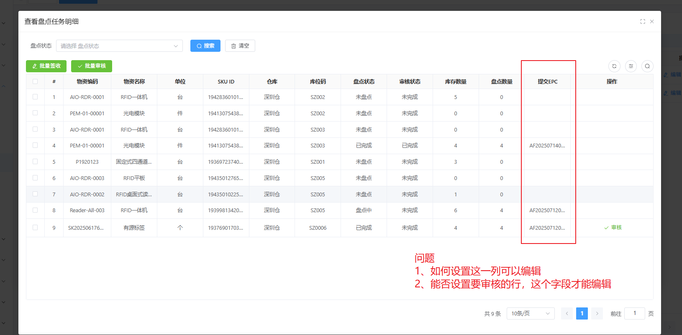Click the 19369723740... SKU cell
Viewport: 682px width, 335px height.
[x=226, y=162]
